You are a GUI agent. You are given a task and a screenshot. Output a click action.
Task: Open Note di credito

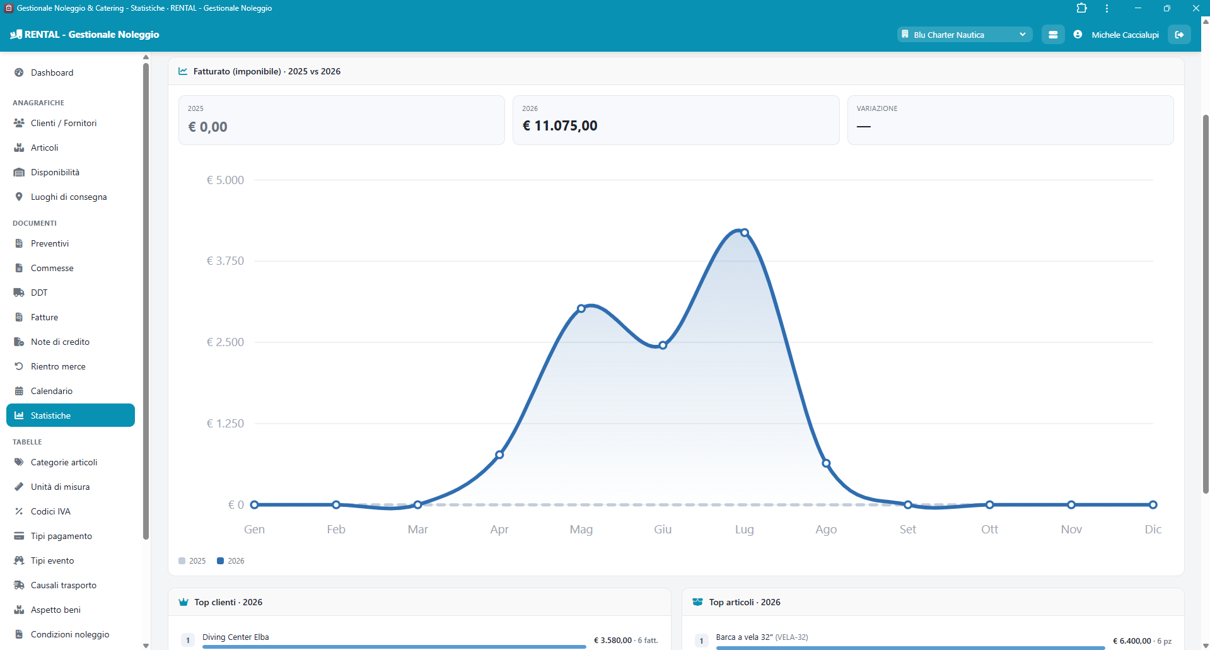71,342
